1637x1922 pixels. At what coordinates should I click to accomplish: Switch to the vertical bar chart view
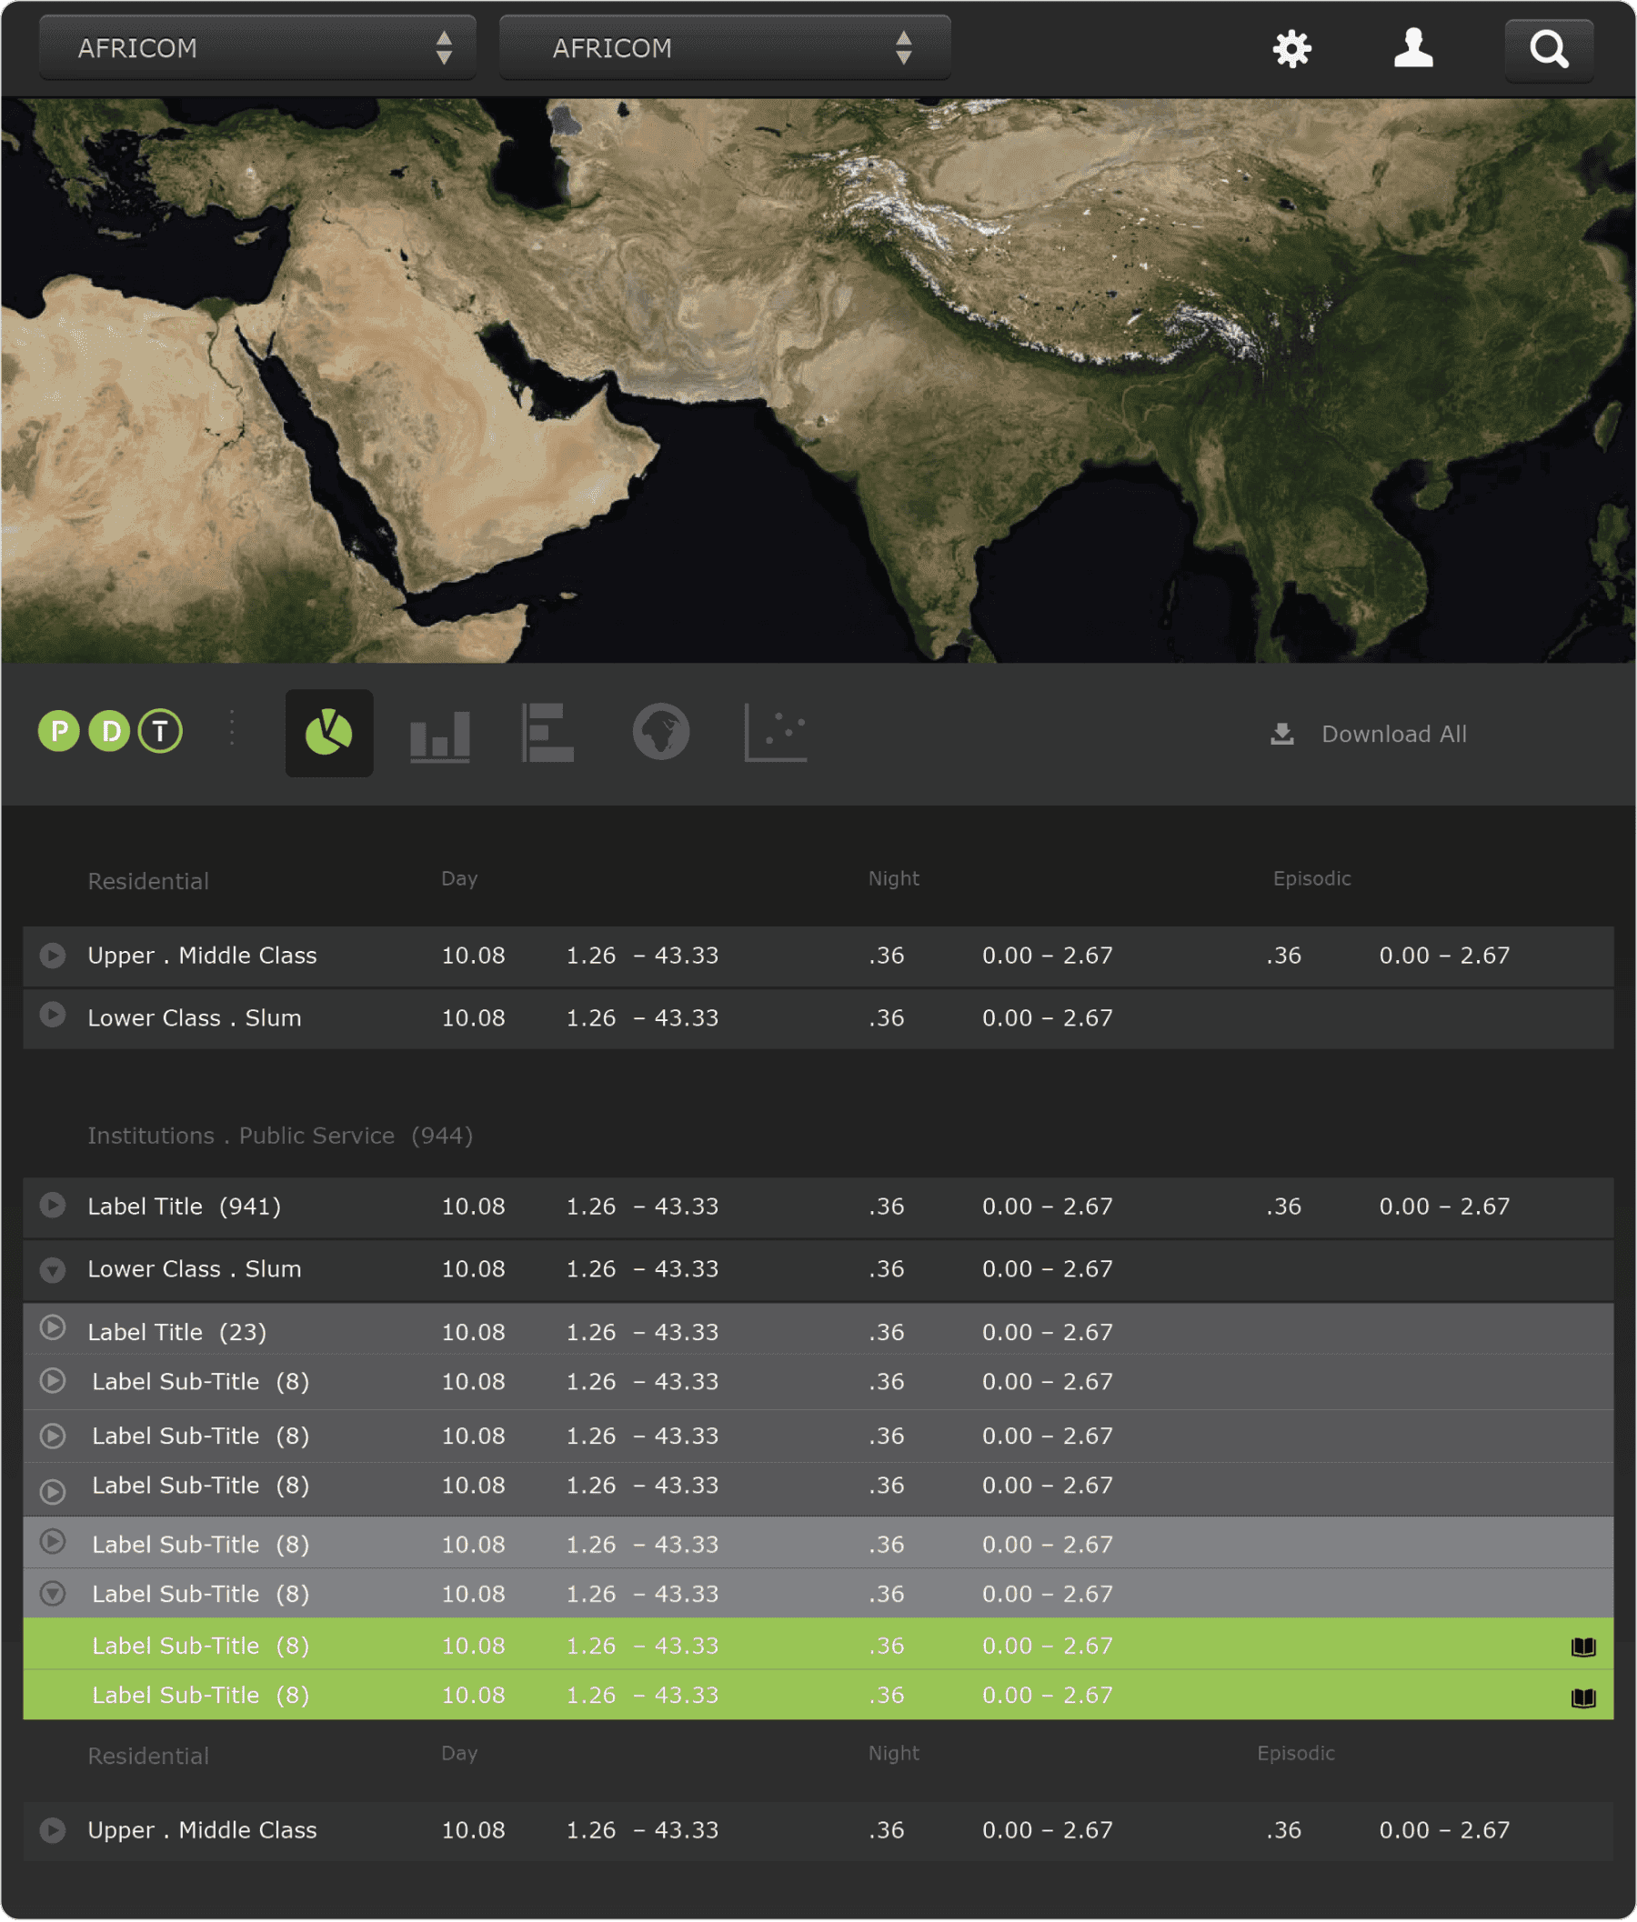click(440, 736)
